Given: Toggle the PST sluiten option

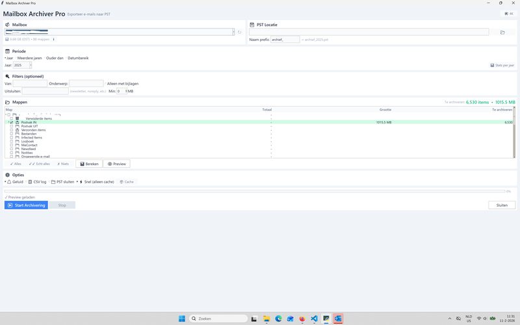Looking at the screenshot, I should point(62,182).
